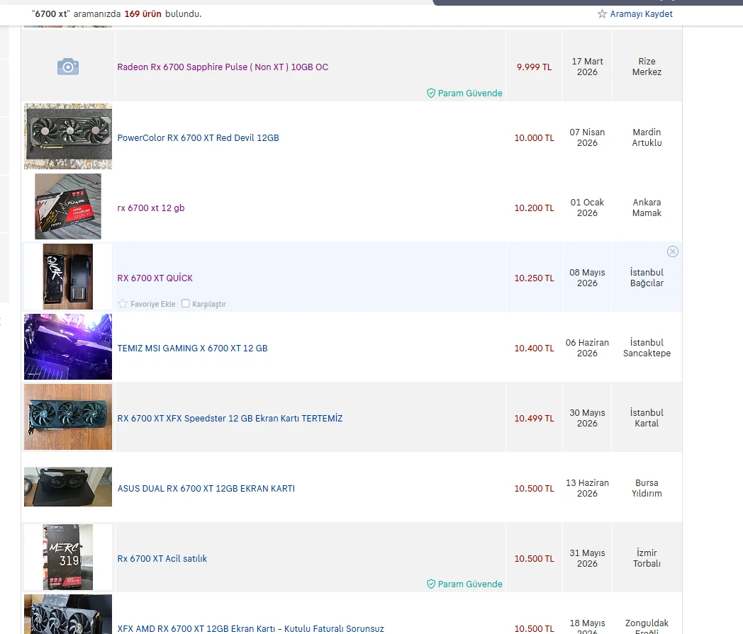Click location İstanbul Bağcılar
743x634 pixels.
point(647,278)
